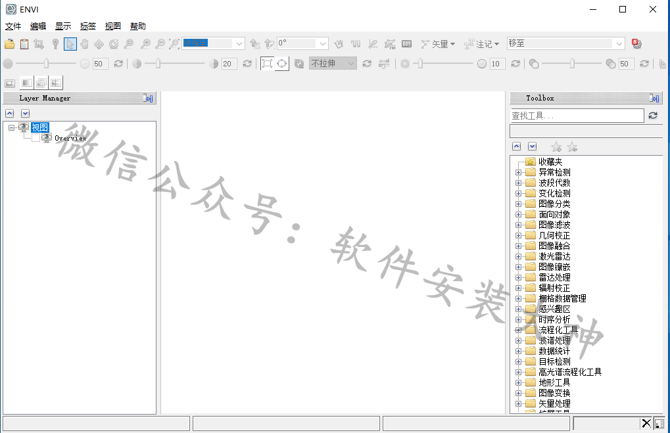Screen dimensions: 670x433
Task: Expand the 几何校正 folder
Action: tap(518, 236)
